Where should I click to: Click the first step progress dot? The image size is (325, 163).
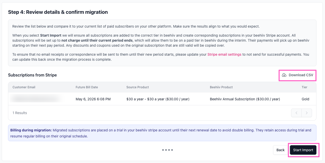(163, 150)
